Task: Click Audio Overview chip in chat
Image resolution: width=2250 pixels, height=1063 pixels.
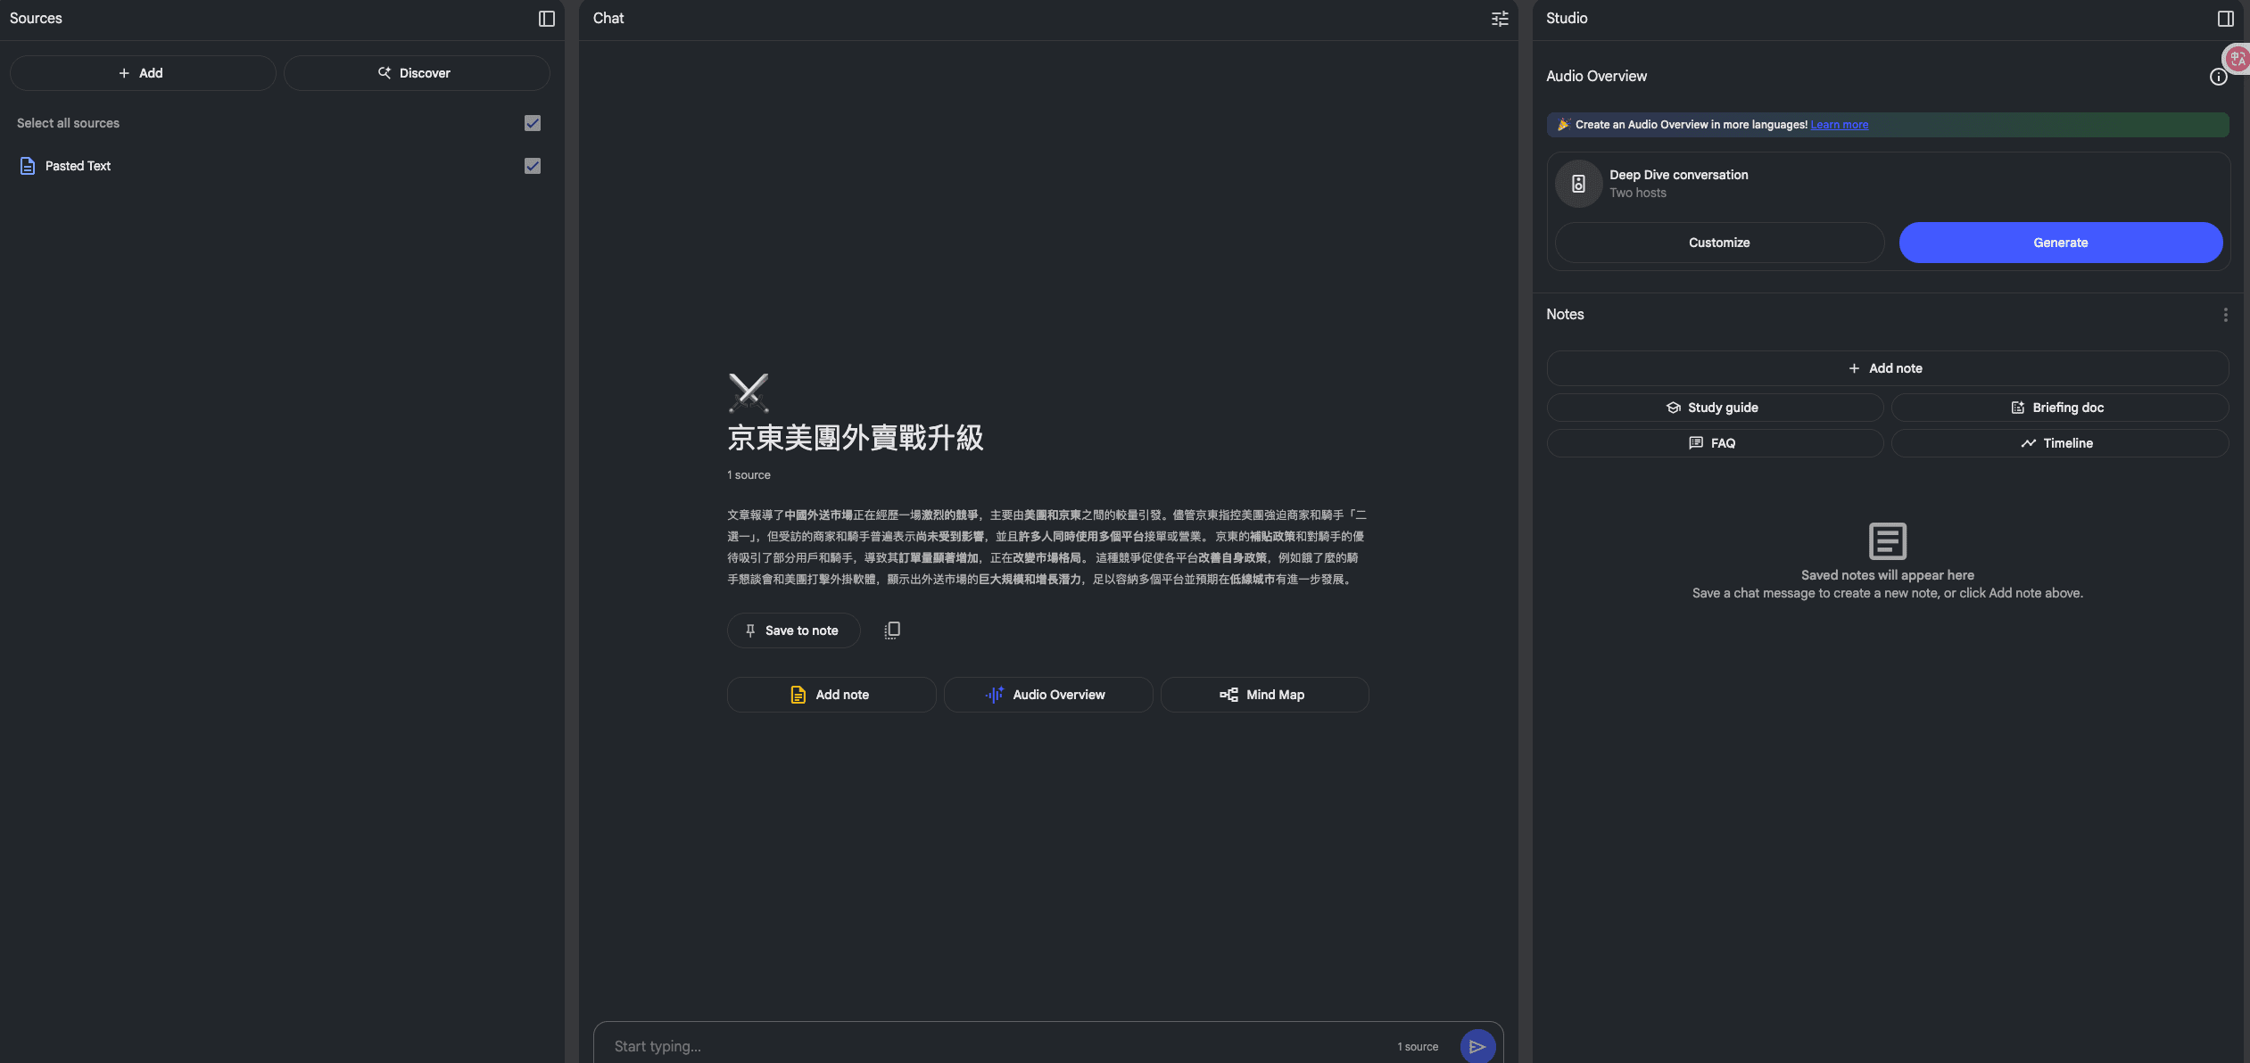Action: (x=1047, y=695)
